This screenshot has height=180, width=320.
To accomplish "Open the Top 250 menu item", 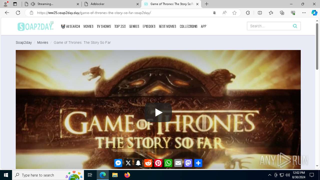I will click(x=120, y=26).
